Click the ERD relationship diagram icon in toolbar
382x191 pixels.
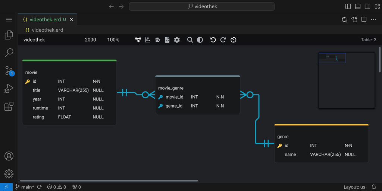click(138, 40)
